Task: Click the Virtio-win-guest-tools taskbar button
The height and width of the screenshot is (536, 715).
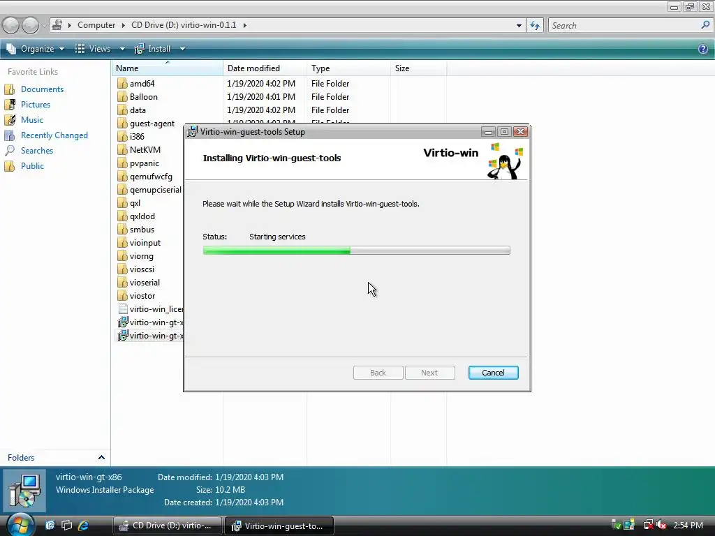Action: tap(279, 526)
